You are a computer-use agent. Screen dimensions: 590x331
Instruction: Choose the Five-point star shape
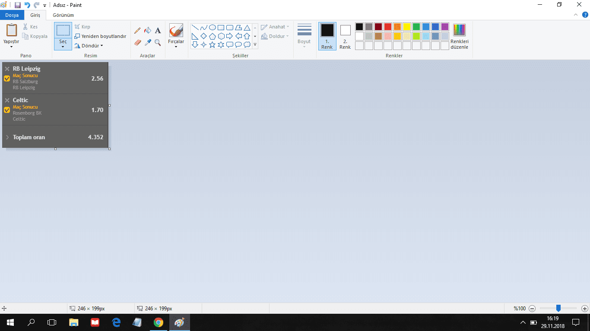[213, 44]
